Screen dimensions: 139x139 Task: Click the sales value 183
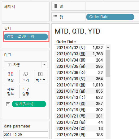99,135
